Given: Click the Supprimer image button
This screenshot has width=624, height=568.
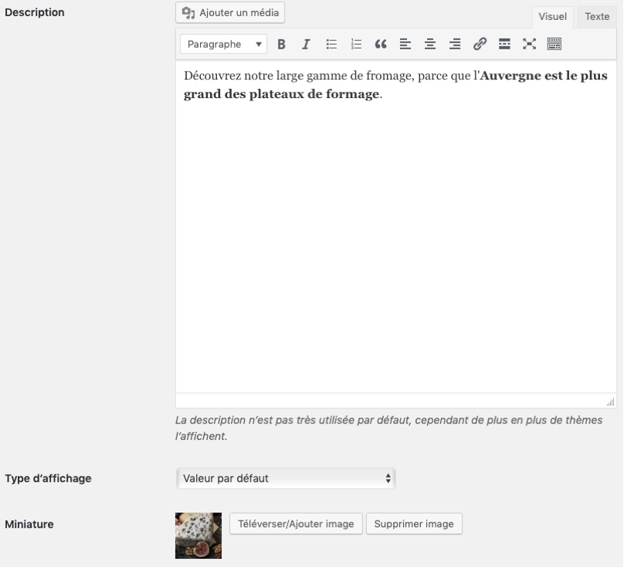Looking at the screenshot, I should 414,524.
